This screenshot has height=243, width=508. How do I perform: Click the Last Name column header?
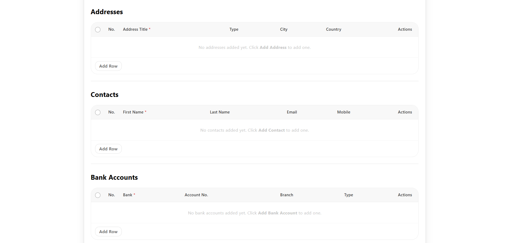(x=220, y=112)
